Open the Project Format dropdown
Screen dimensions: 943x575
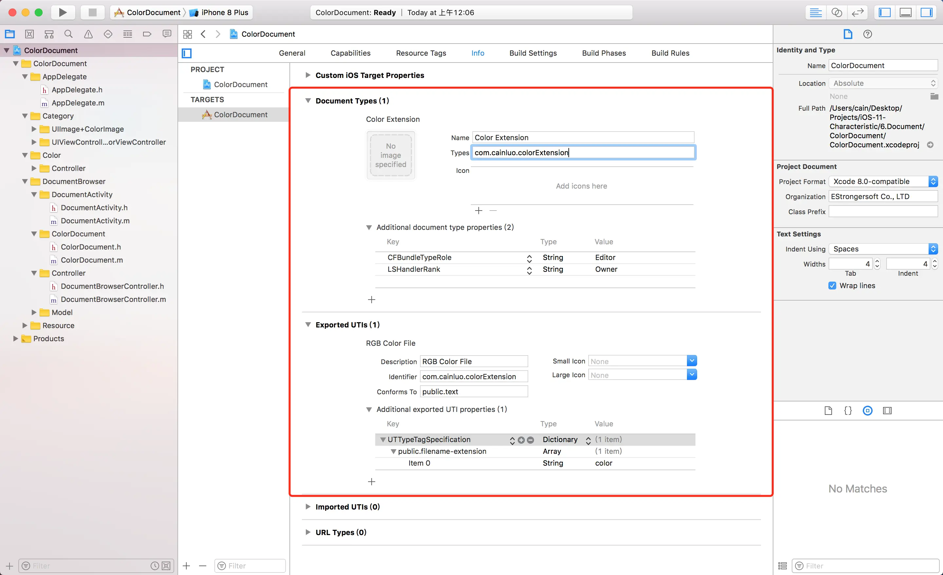pos(883,181)
